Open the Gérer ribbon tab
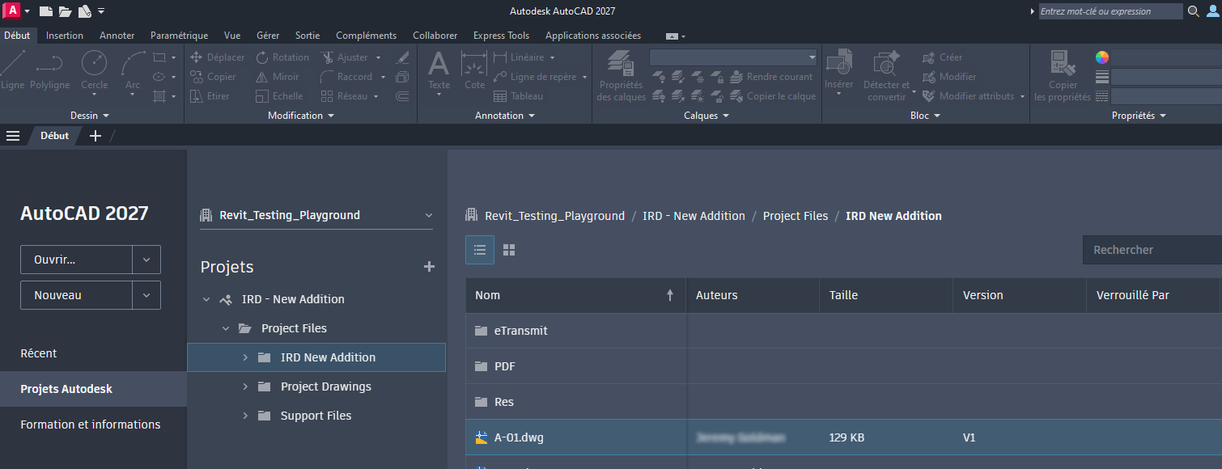 (x=268, y=36)
